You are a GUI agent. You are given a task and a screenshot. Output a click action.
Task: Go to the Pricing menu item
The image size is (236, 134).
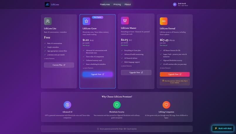point(117,4)
